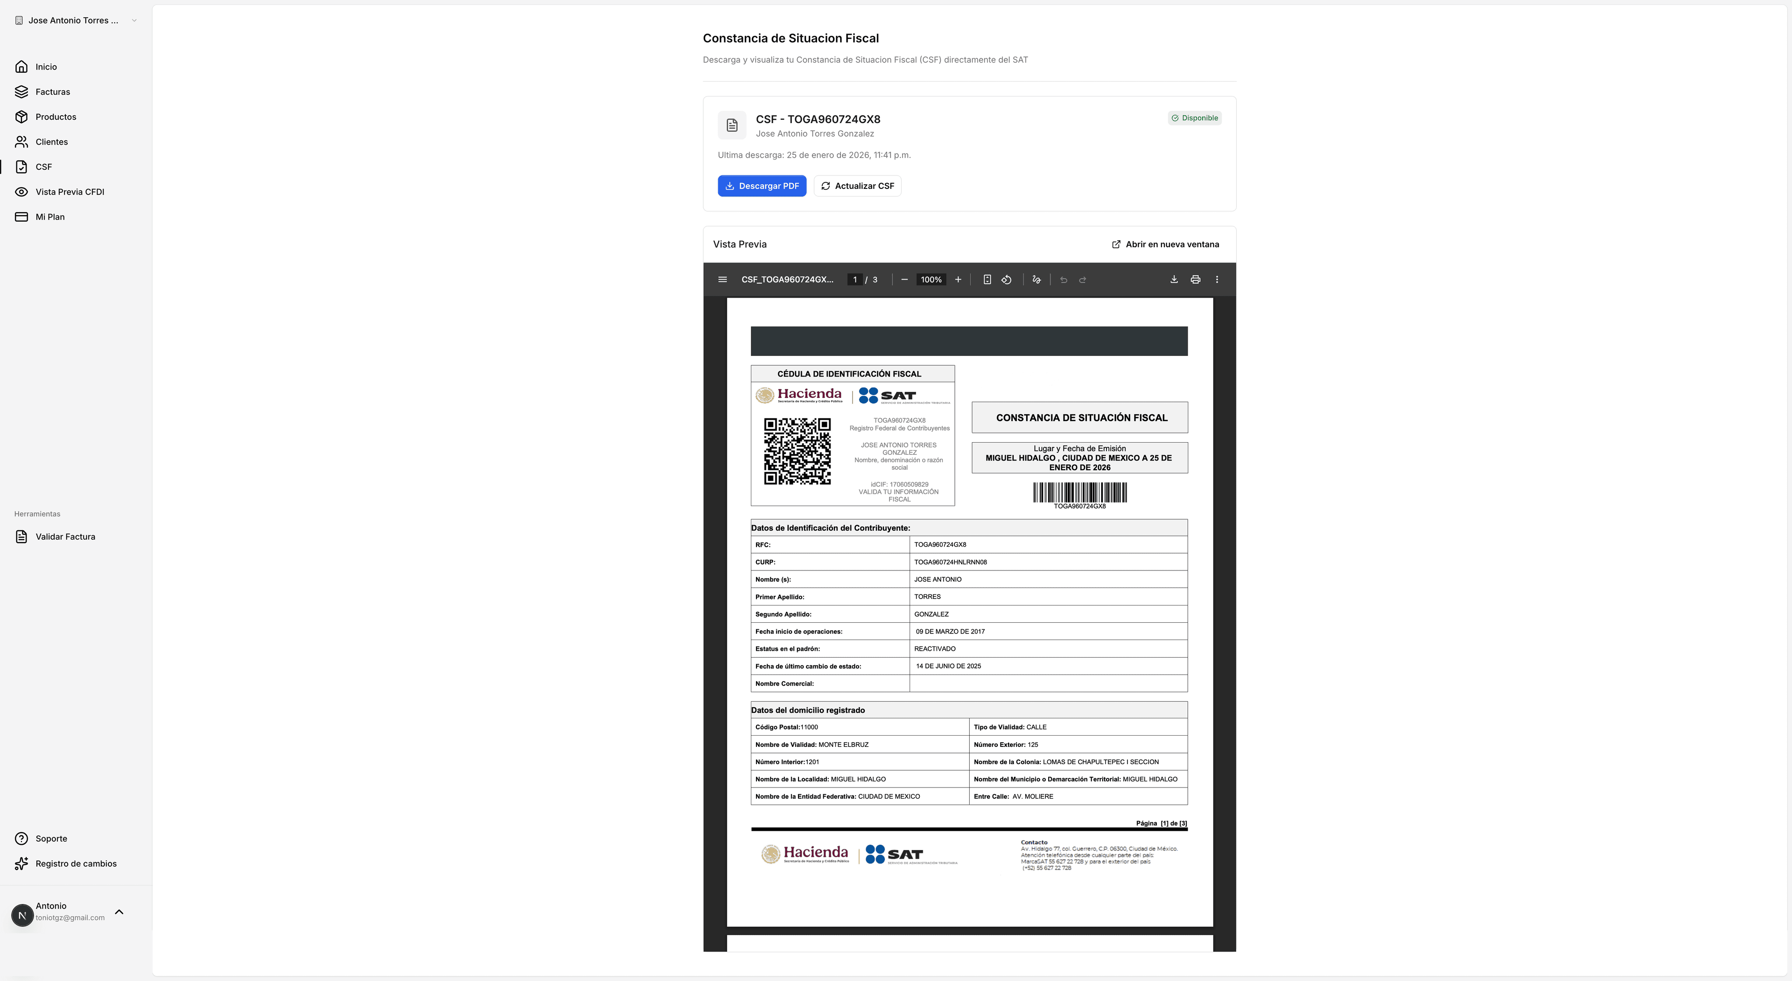
Task: Click the undo arrow in the PDF toolbar
Action: [x=1064, y=279]
